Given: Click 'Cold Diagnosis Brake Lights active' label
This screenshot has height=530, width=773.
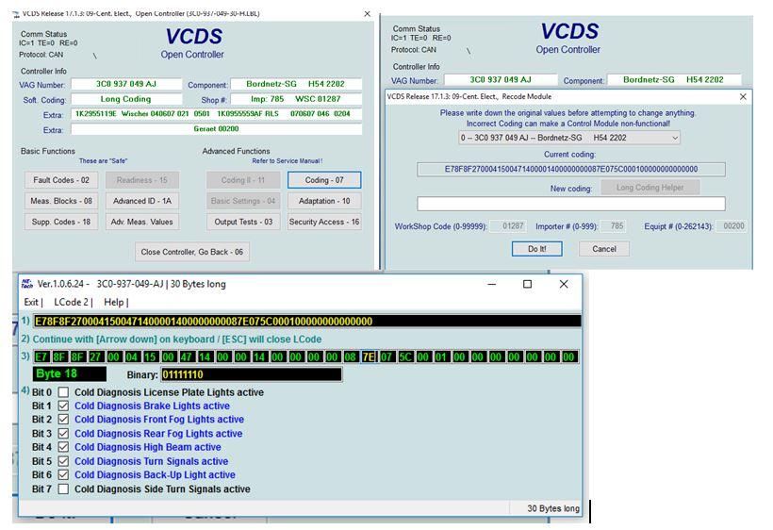Looking at the screenshot, I should click(152, 406).
